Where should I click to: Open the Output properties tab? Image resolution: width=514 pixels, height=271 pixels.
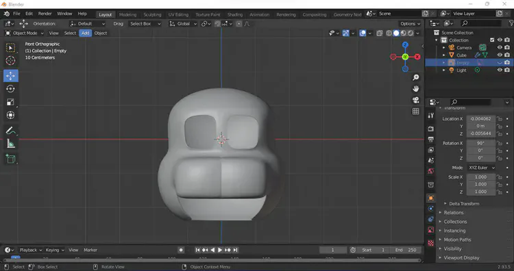point(431,140)
